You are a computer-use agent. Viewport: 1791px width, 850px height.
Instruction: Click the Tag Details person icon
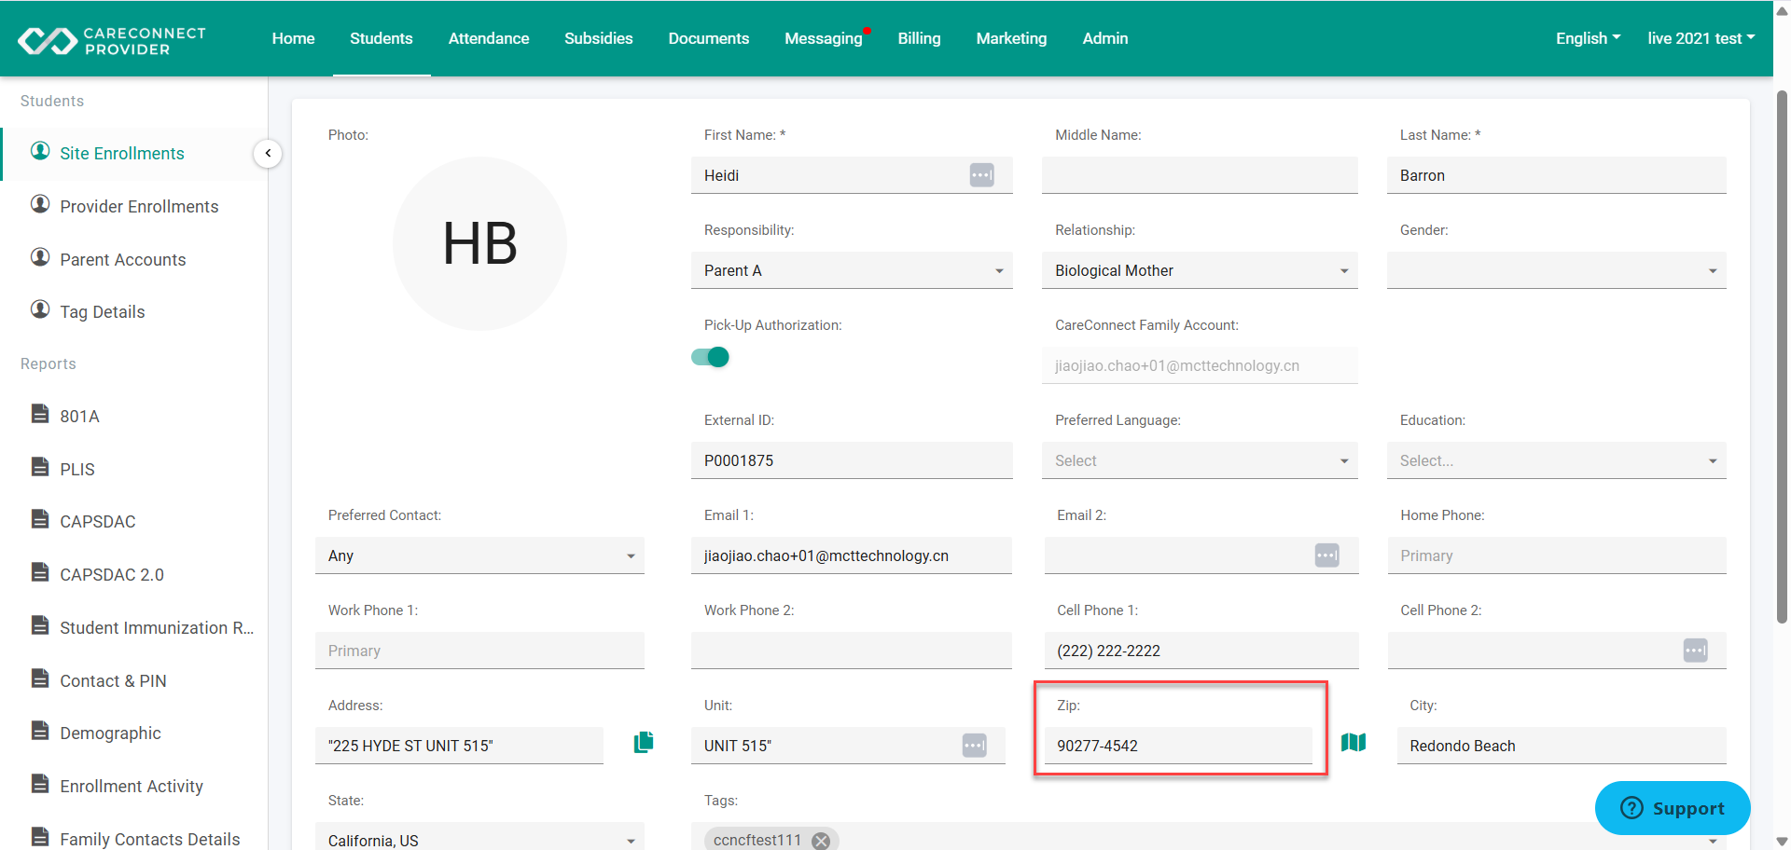tap(40, 309)
